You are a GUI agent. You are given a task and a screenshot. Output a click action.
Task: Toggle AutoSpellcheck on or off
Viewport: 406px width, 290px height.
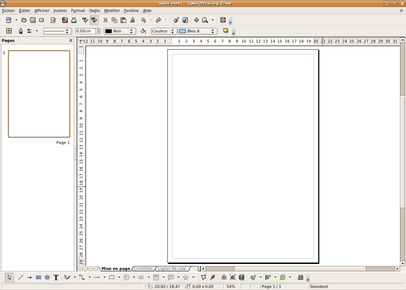tap(94, 20)
